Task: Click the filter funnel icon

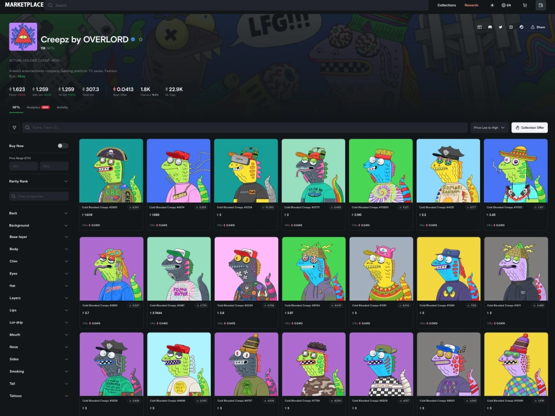Action: click(x=14, y=128)
